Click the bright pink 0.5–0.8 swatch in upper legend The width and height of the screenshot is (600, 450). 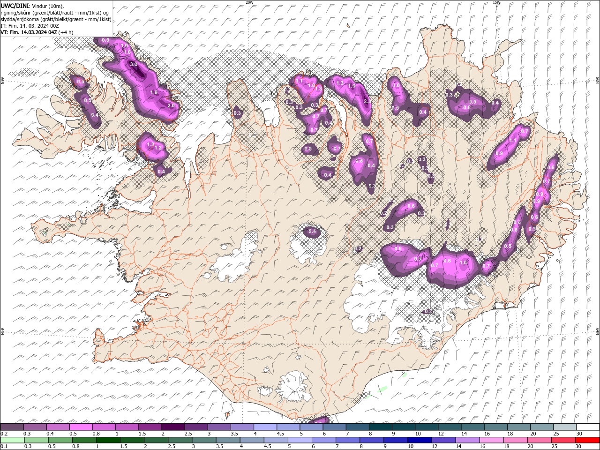click(81, 427)
